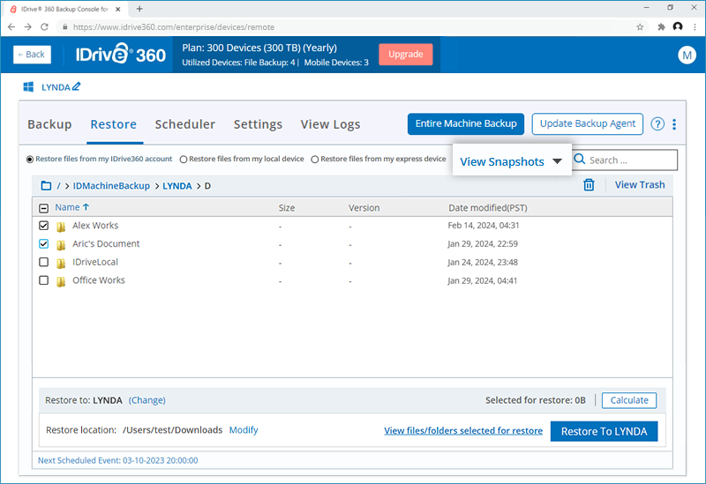Open the View Logs tab
This screenshot has width=706, height=484.
point(330,124)
